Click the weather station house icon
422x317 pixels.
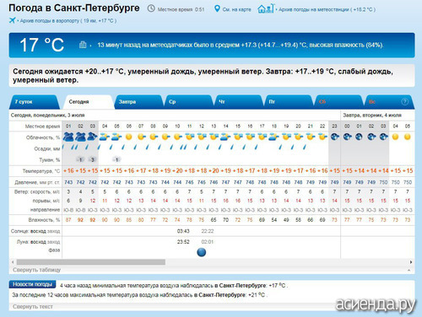tap(266, 8)
